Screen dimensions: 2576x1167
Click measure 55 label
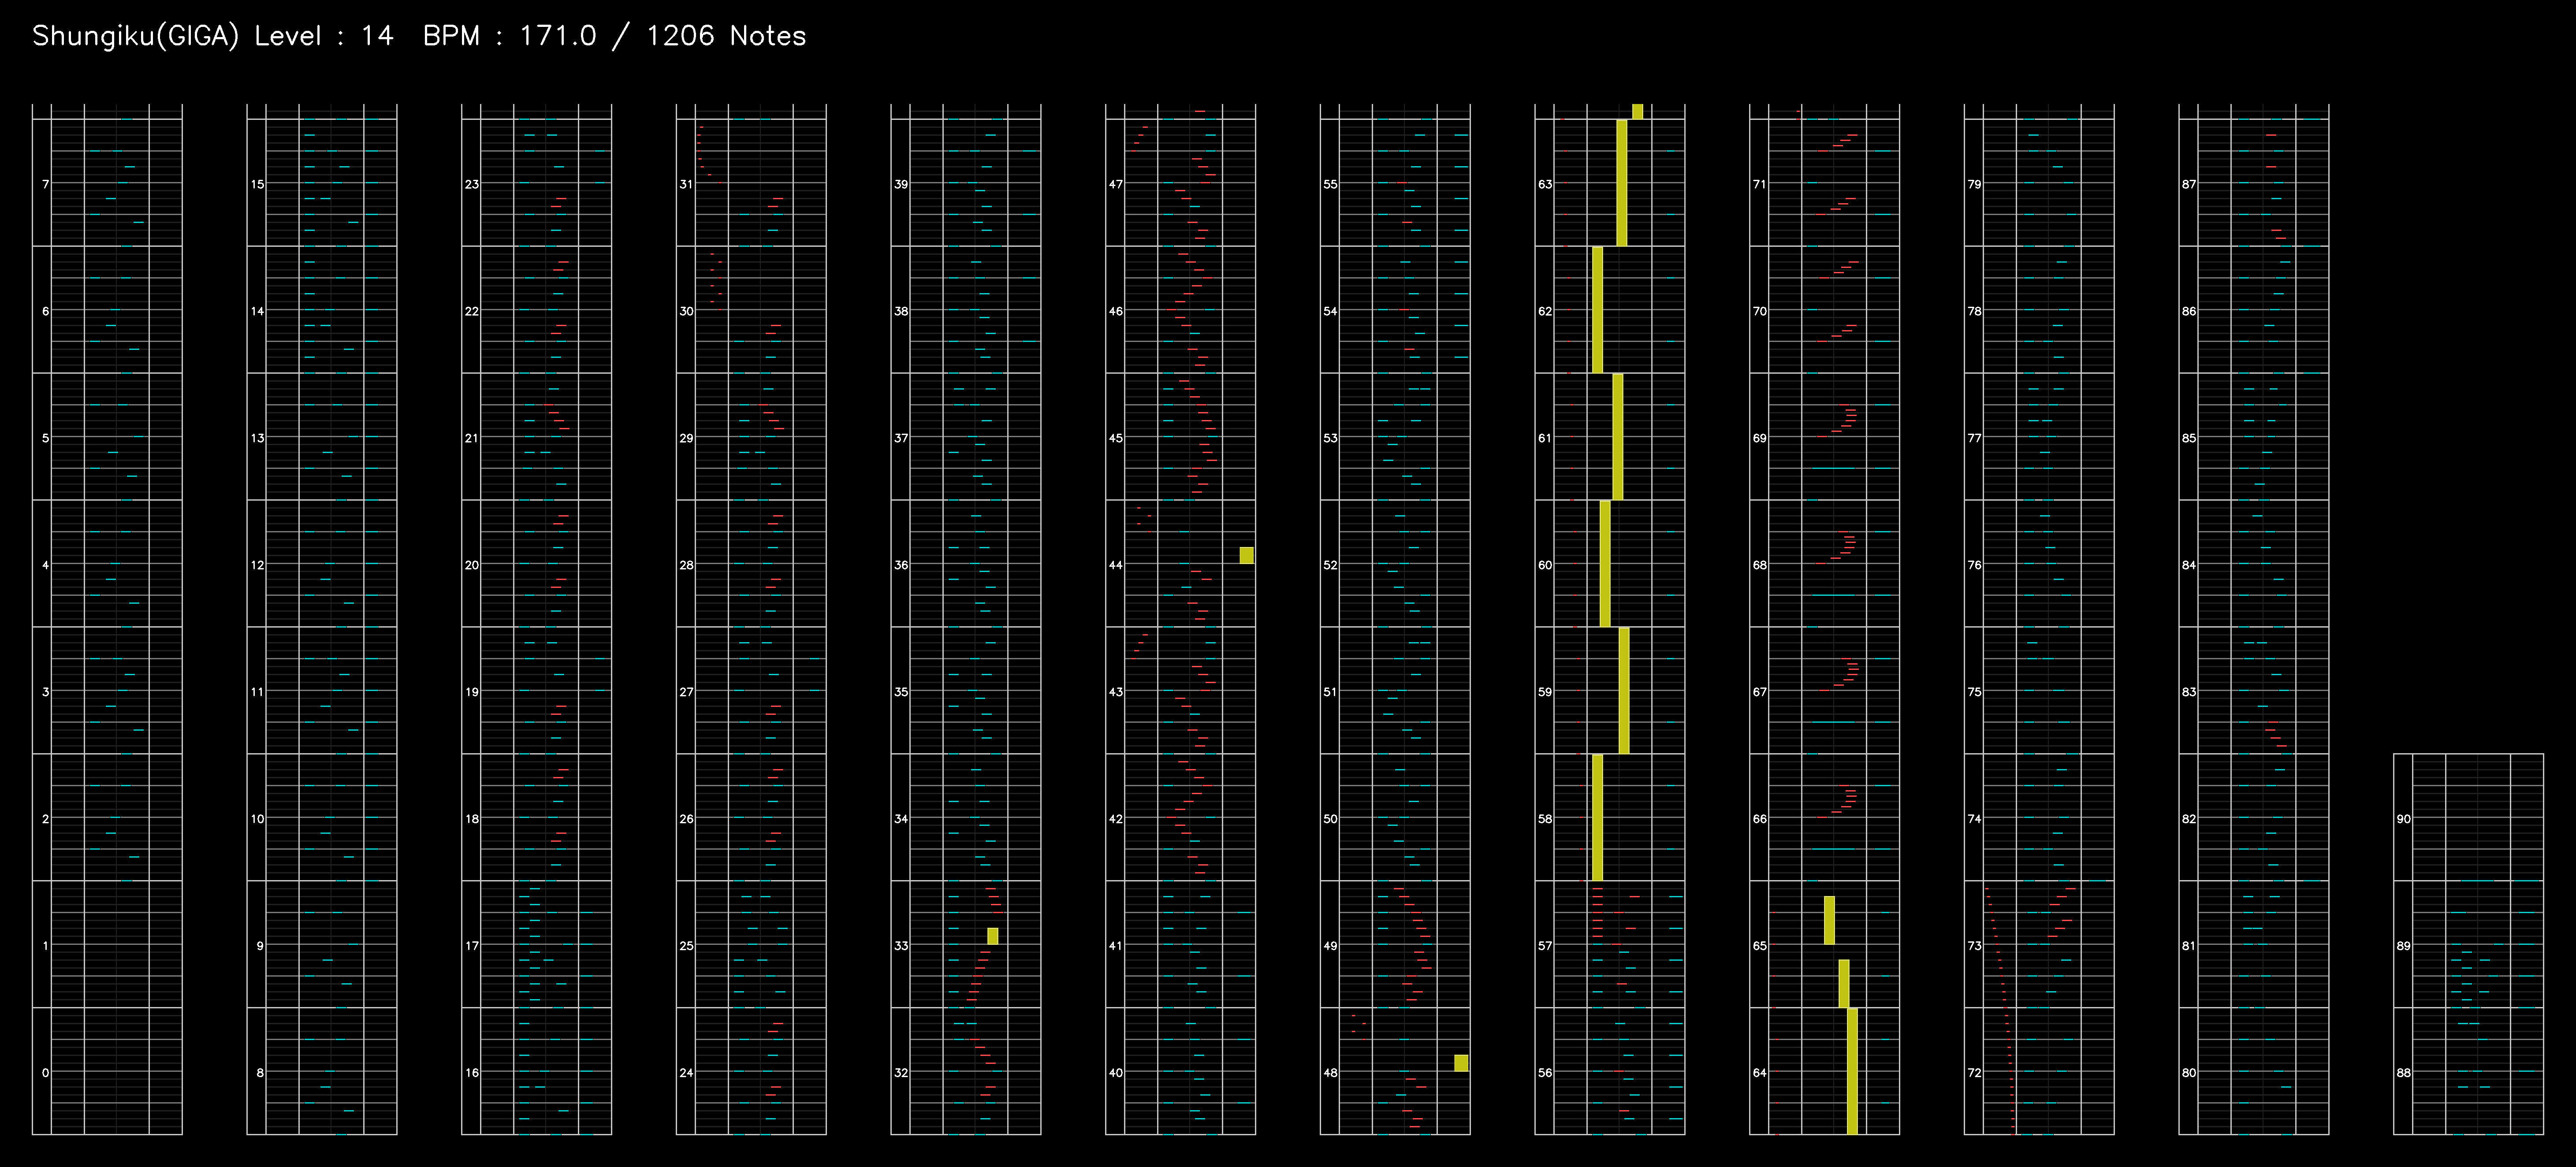coord(1331,184)
